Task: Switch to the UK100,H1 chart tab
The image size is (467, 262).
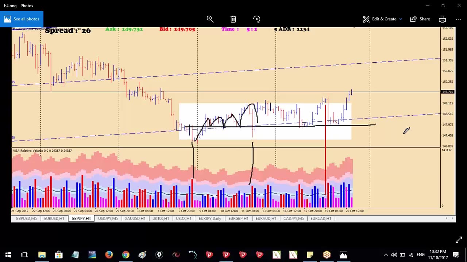Action: coord(161,218)
